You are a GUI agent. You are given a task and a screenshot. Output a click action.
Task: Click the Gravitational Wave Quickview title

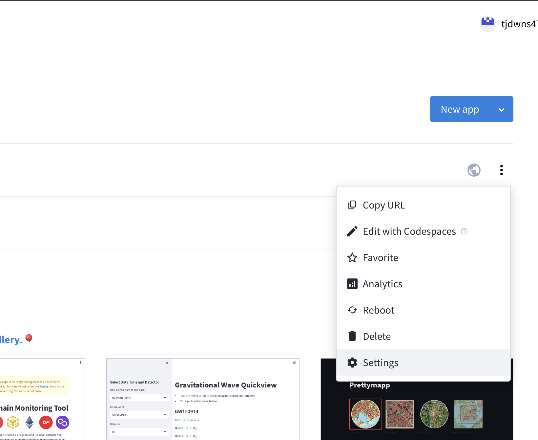226,385
